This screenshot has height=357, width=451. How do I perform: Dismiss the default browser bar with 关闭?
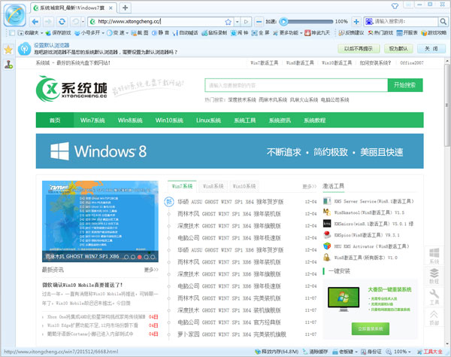pos(431,49)
